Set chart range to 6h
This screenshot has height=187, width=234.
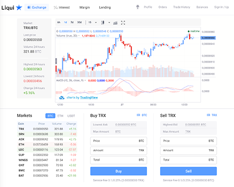[x=58, y=22]
